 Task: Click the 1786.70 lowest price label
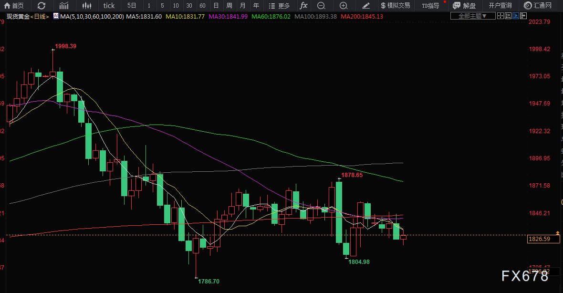pyautogui.click(x=209, y=281)
